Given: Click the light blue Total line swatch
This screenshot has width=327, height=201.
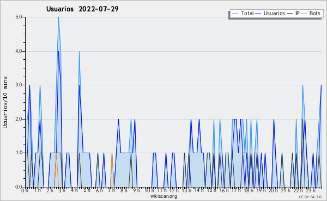Looking at the screenshot, I should point(235,14).
